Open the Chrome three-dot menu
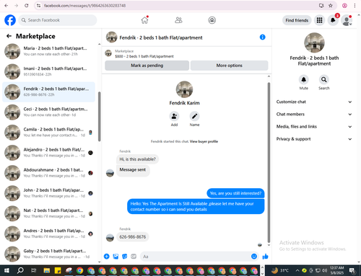361x276 pixels. pos(355,6)
